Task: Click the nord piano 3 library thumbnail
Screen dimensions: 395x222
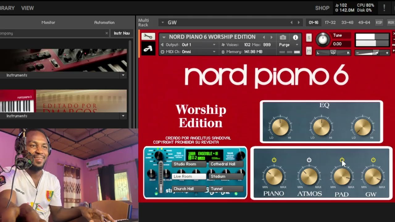Action: click(x=63, y=101)
